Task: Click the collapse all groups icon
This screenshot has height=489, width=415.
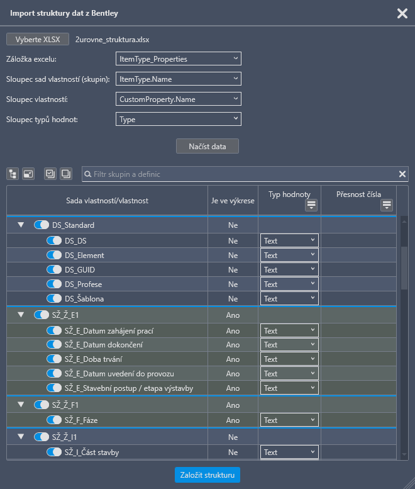Action: (28, 174)
